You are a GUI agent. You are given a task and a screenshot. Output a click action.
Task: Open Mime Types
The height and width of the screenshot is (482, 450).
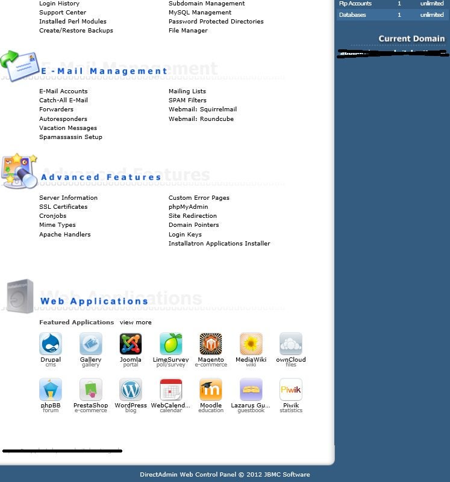(x=57, y=225)
